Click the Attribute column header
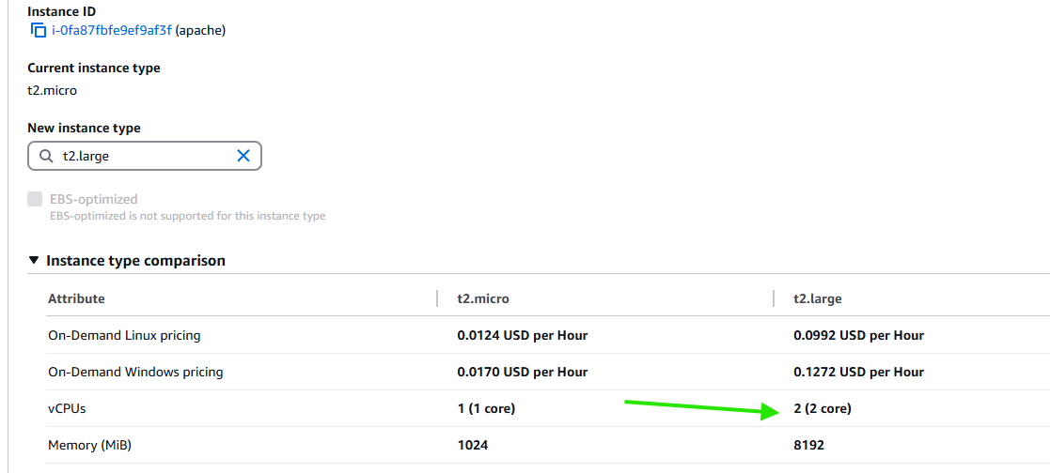This screenshot has width=1050, height=473. pyautogui.click(x=76, y=298)
